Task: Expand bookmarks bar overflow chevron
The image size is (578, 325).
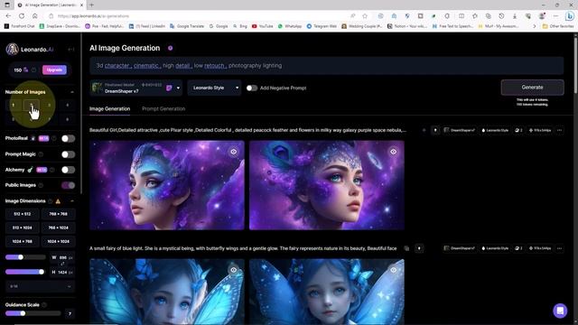Action: [x=535, y=26]
